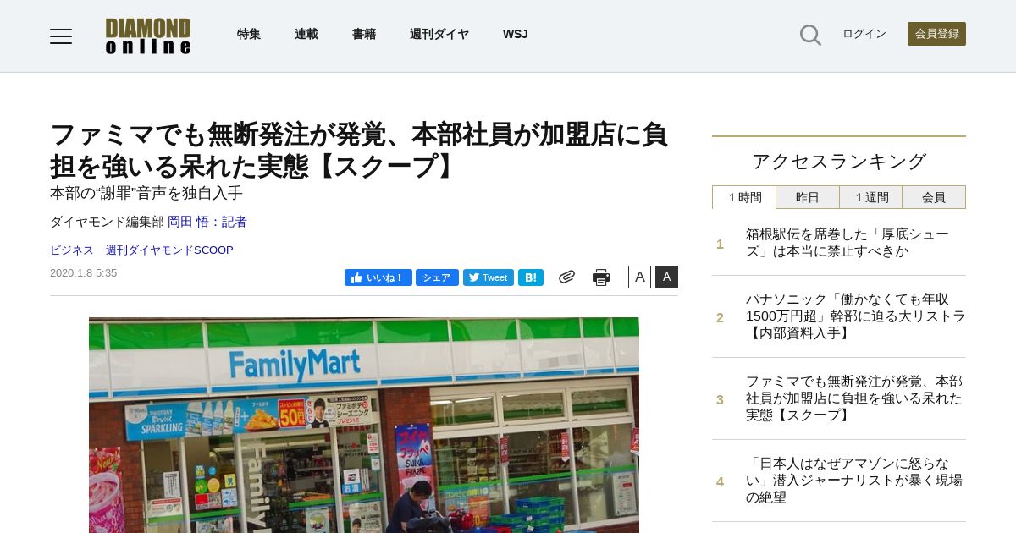Switch ranking to １時間 tab
Screen dimensions: 1016x533
click(744, 197)
